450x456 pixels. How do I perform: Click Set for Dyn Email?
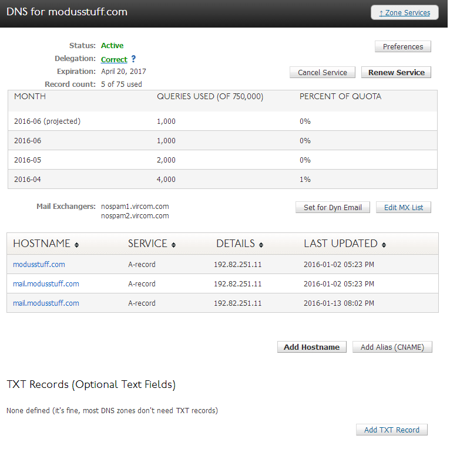(x=333, y=207)
